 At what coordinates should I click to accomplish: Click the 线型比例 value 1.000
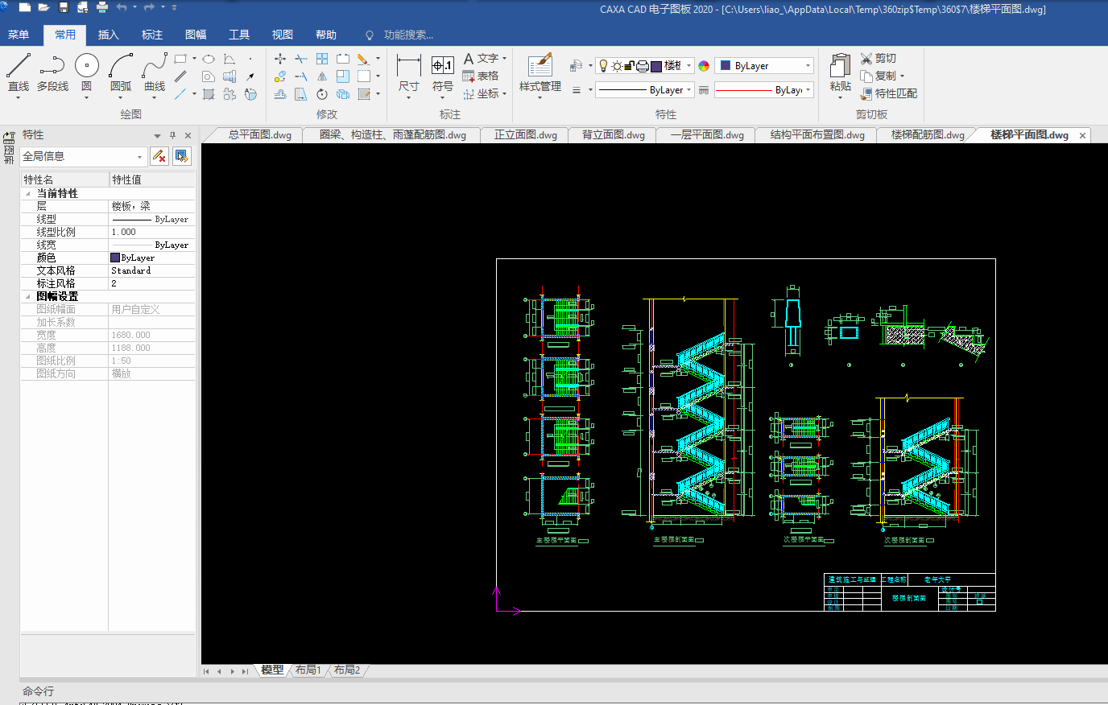(x=151, y=232)
